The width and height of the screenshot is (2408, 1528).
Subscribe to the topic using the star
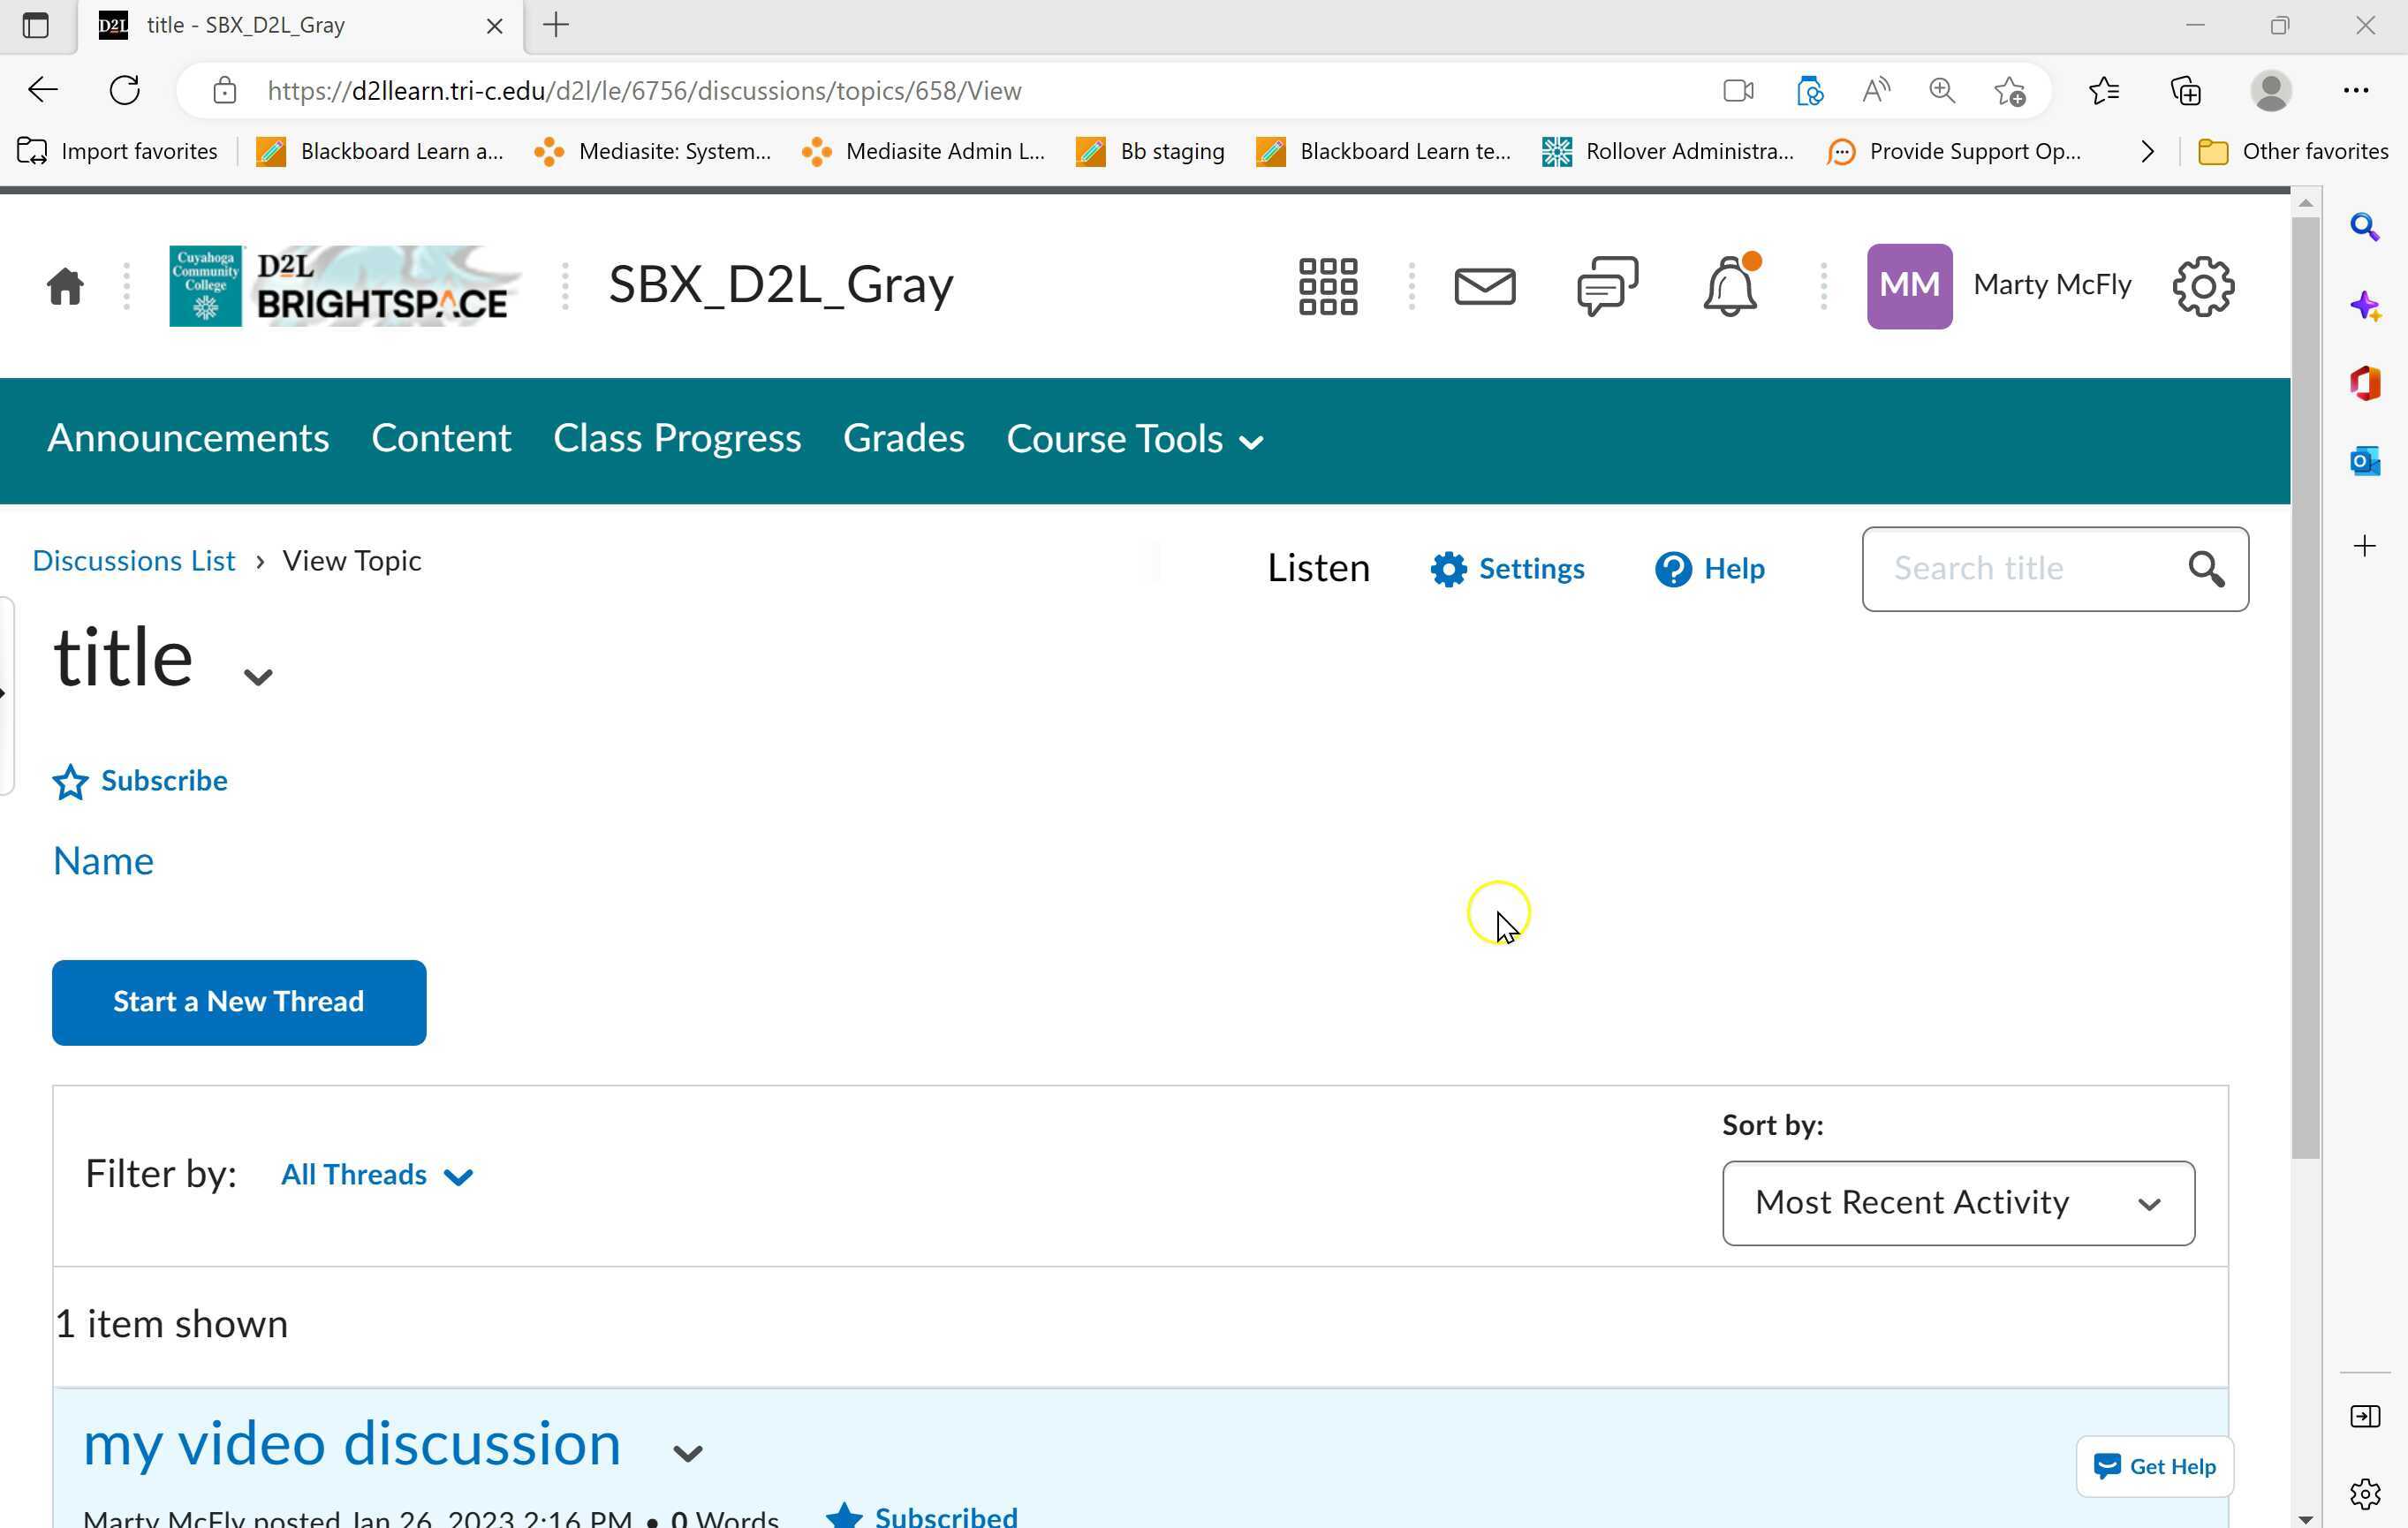coord(69,782)
